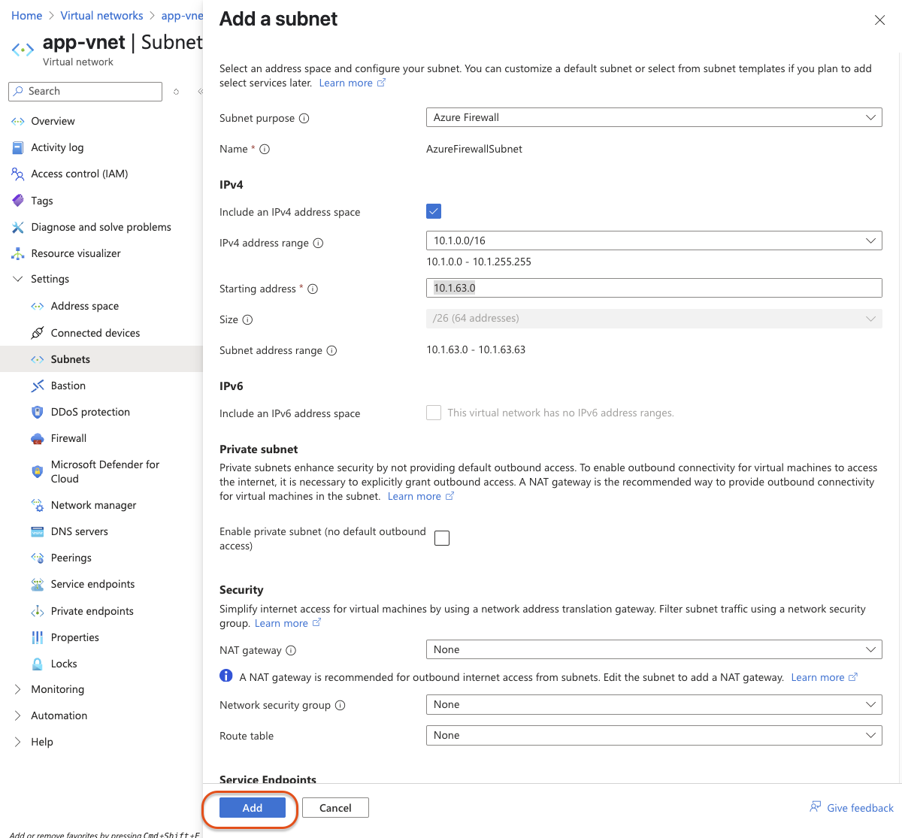Click the info icon beside IPv4 address range

click(x=318, y=243)
